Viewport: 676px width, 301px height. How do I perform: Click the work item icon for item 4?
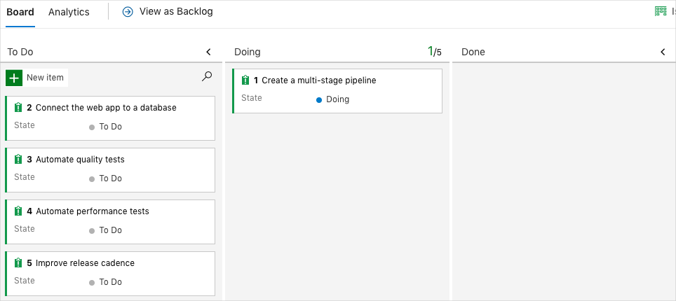pyautogui.click(x=18, y=211)
